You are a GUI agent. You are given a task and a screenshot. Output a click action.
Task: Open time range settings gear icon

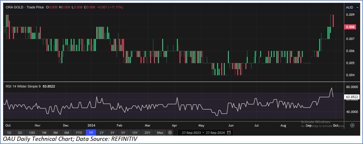pyautogui.click(x=170, y=132)
